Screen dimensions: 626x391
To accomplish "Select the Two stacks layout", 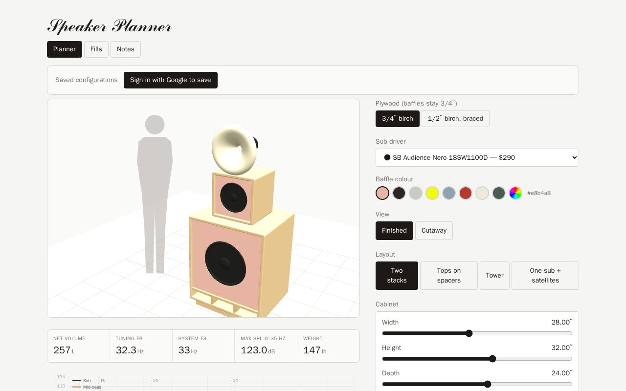I will click(x=397, y=276).
